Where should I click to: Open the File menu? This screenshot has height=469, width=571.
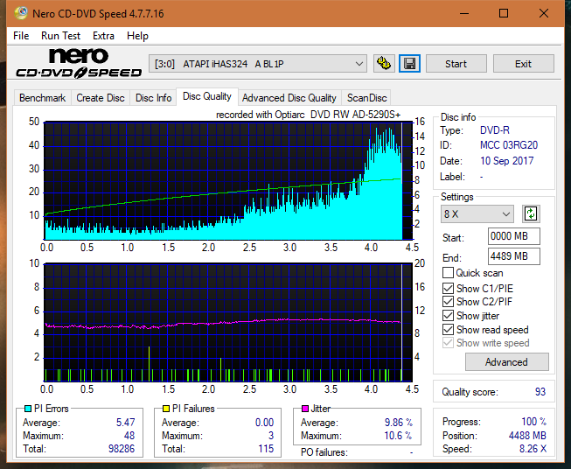[x=21, y=36]
